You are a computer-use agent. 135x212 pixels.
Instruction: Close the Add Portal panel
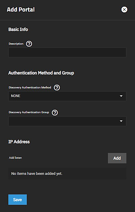124,10
